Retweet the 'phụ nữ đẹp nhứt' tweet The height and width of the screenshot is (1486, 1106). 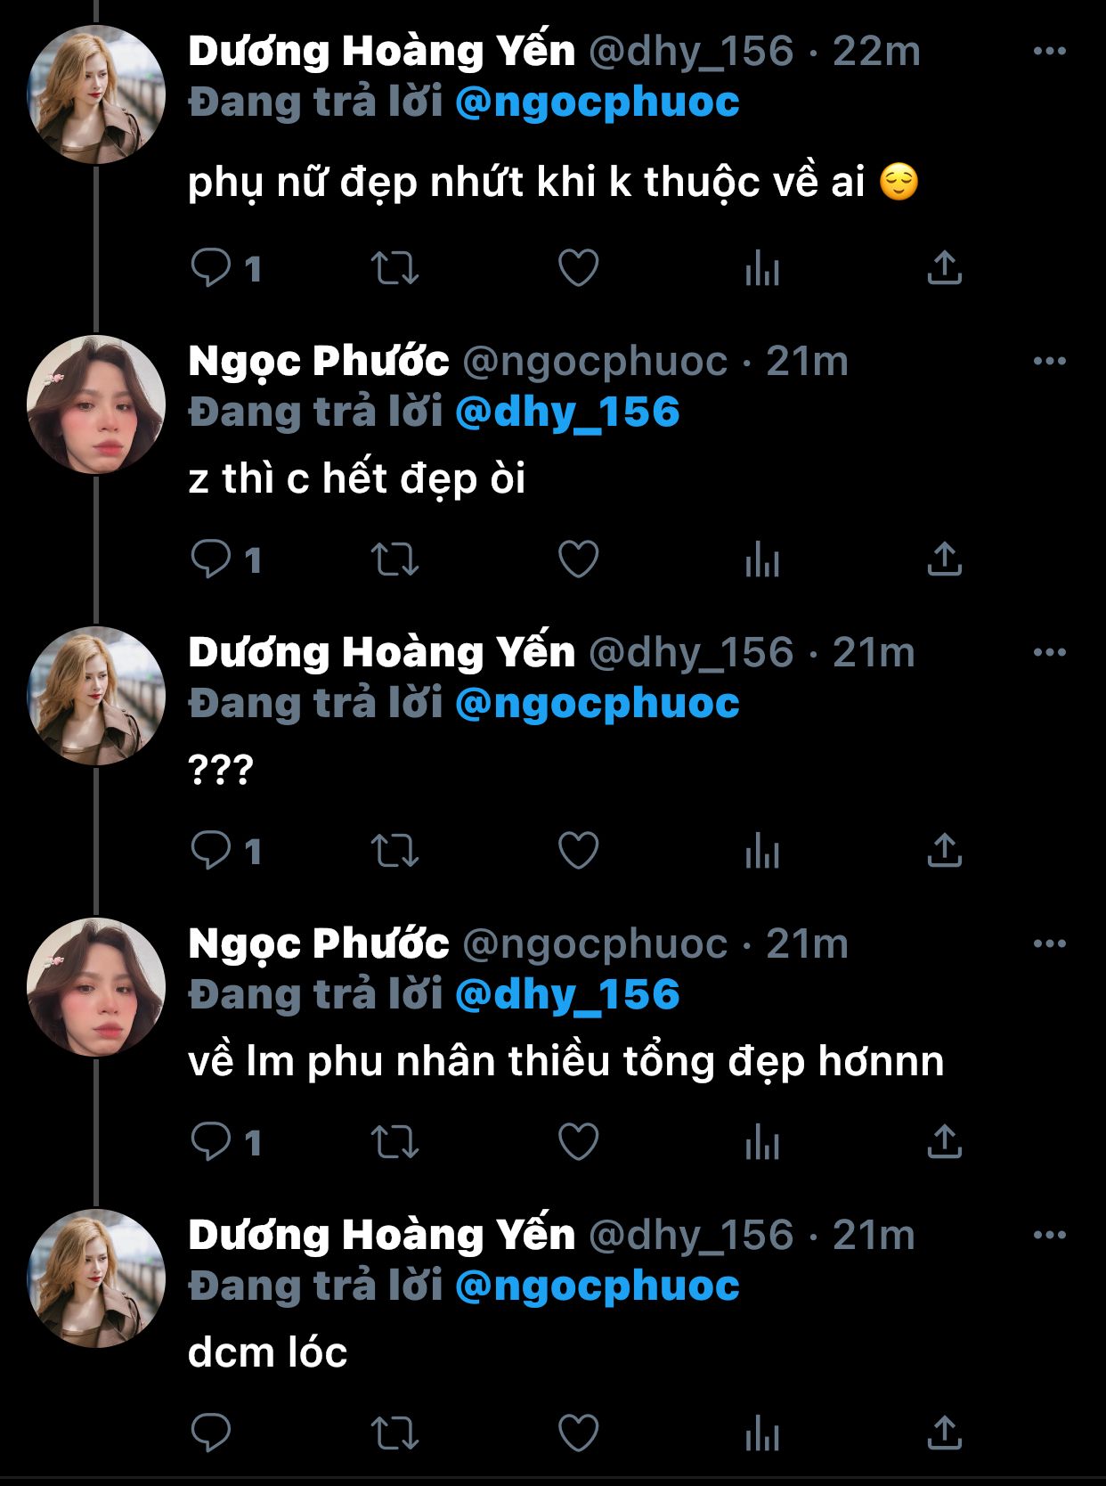pos(394,267)
